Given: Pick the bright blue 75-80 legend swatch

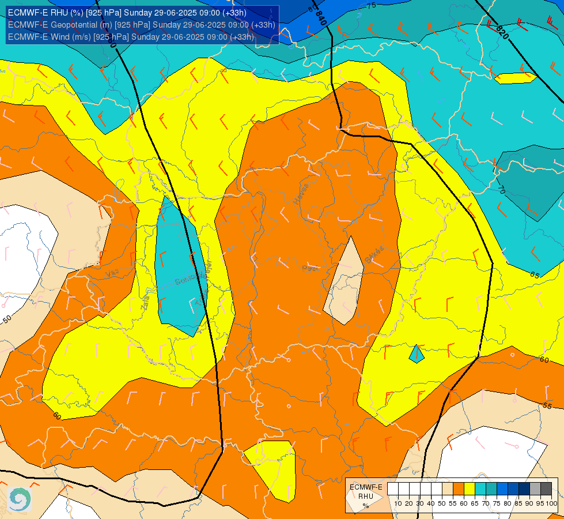Looking at the screenshot, I should (x=502, y=489).
